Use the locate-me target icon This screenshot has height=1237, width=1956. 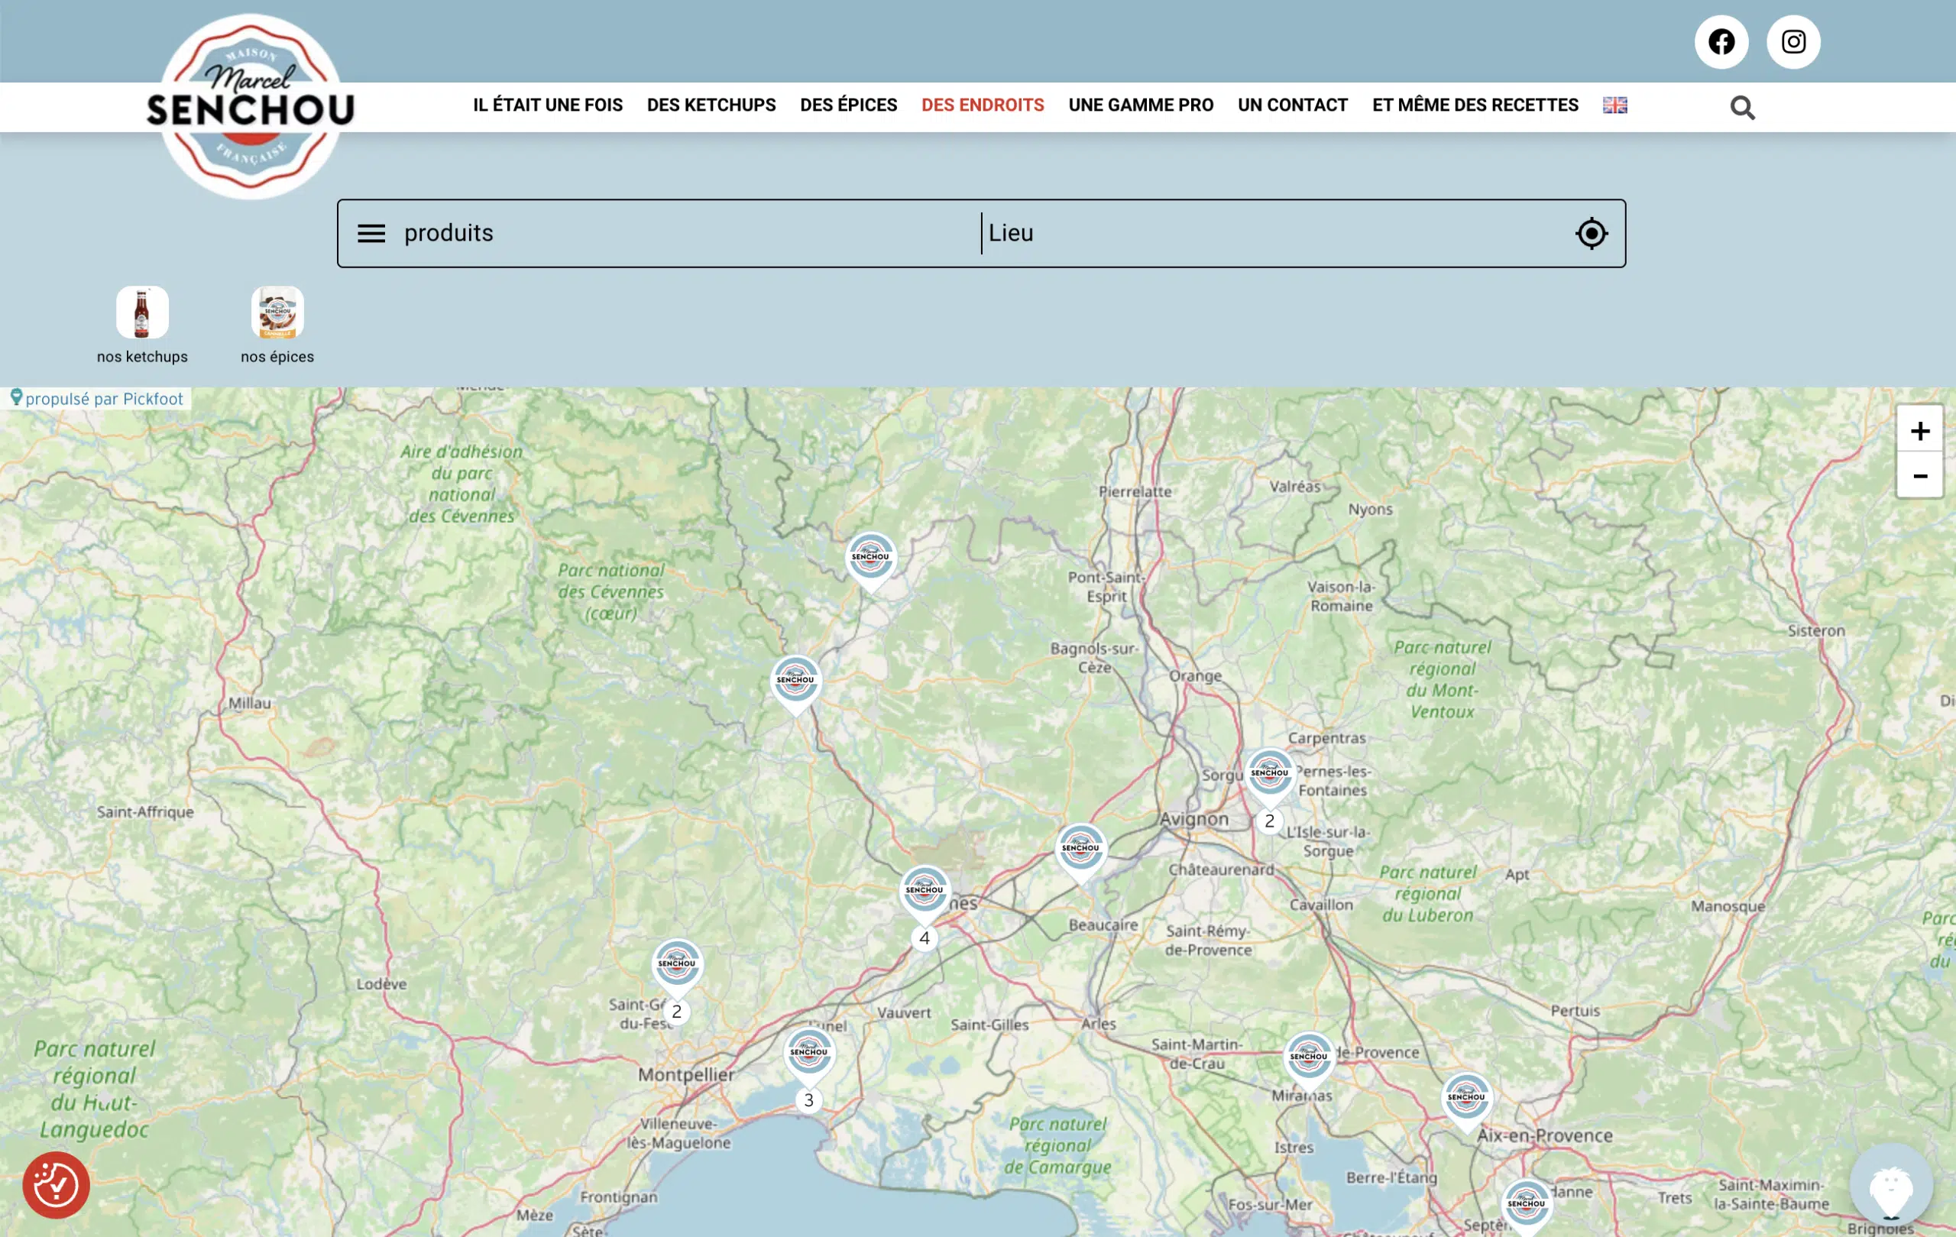(x=1591, y=234)
